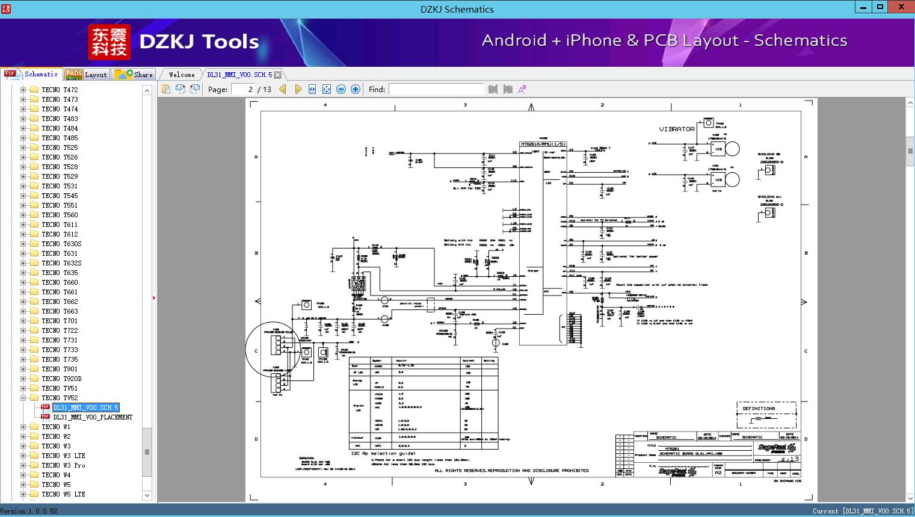Viewport: 915px width, 517px height.
Task: Click the rotate page right icon
Action: (194, 89)
